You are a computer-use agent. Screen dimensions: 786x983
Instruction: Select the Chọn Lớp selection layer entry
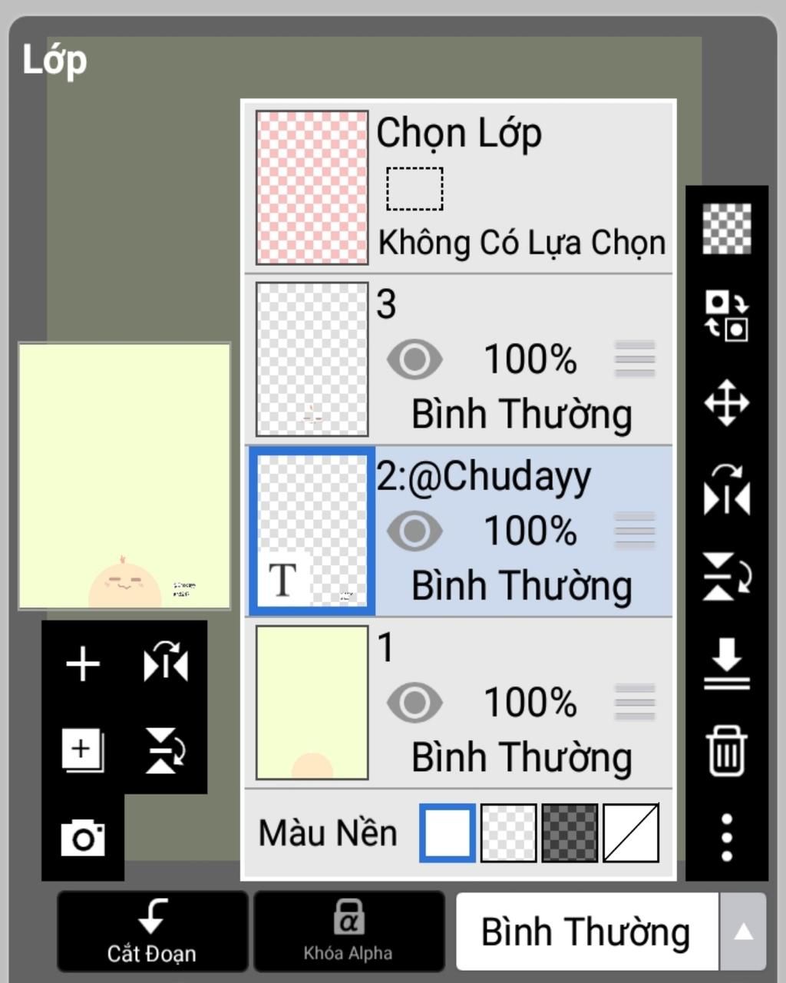coord(459,187)
